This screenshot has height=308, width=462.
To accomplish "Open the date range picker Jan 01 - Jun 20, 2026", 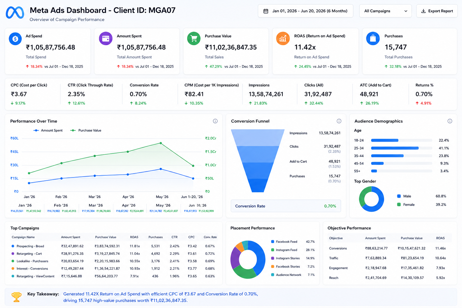I will pos(306,11).
